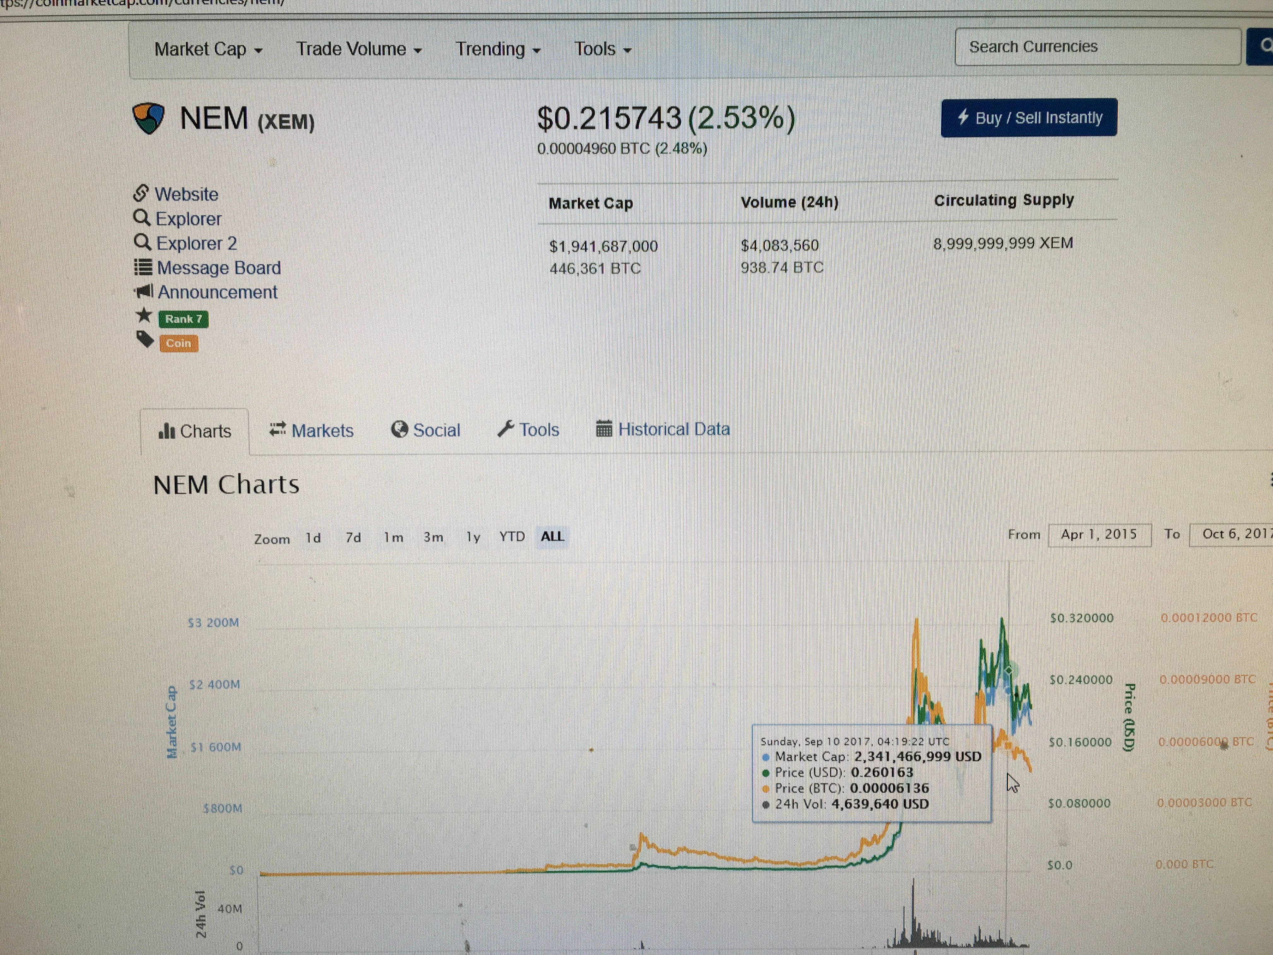Screen dimensions: 1273x955
Task: Open the Explorer 2 link
Action: coord(196,243)
